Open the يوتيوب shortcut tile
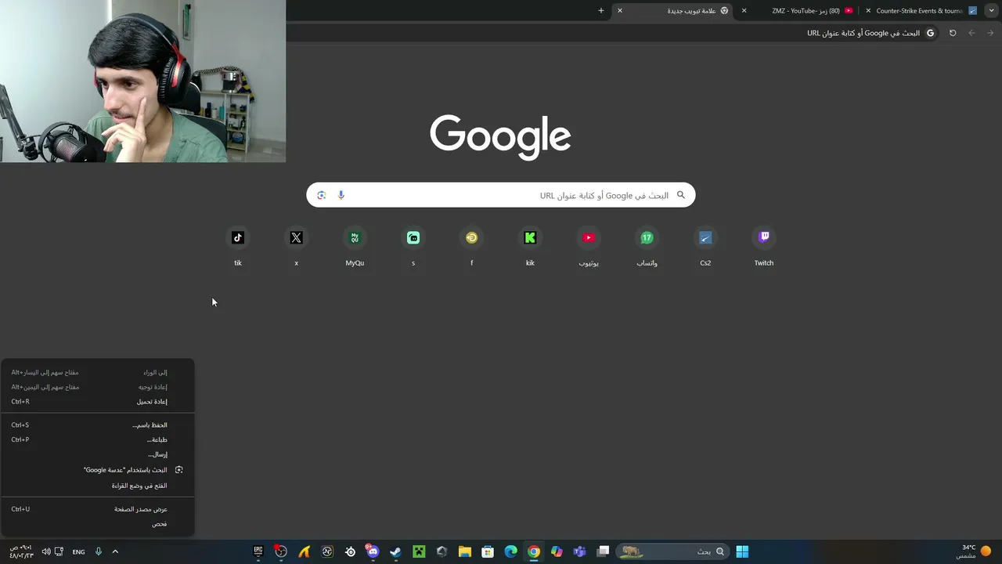1002x564 pixels. [589, 247]
